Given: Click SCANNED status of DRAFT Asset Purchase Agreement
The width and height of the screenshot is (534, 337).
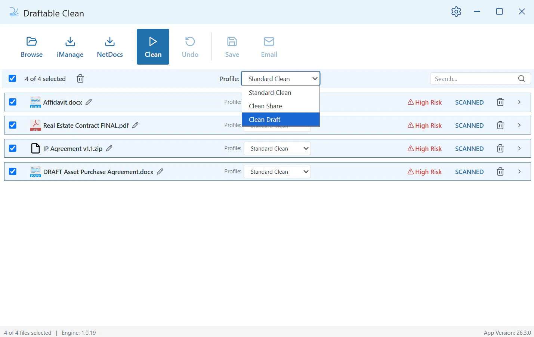Looking at the screenshot, I should tap(469, 172).
